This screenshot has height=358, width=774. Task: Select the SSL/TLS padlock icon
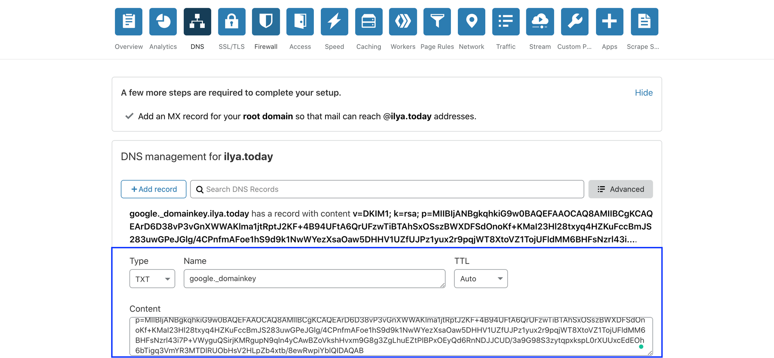[231, 22]
